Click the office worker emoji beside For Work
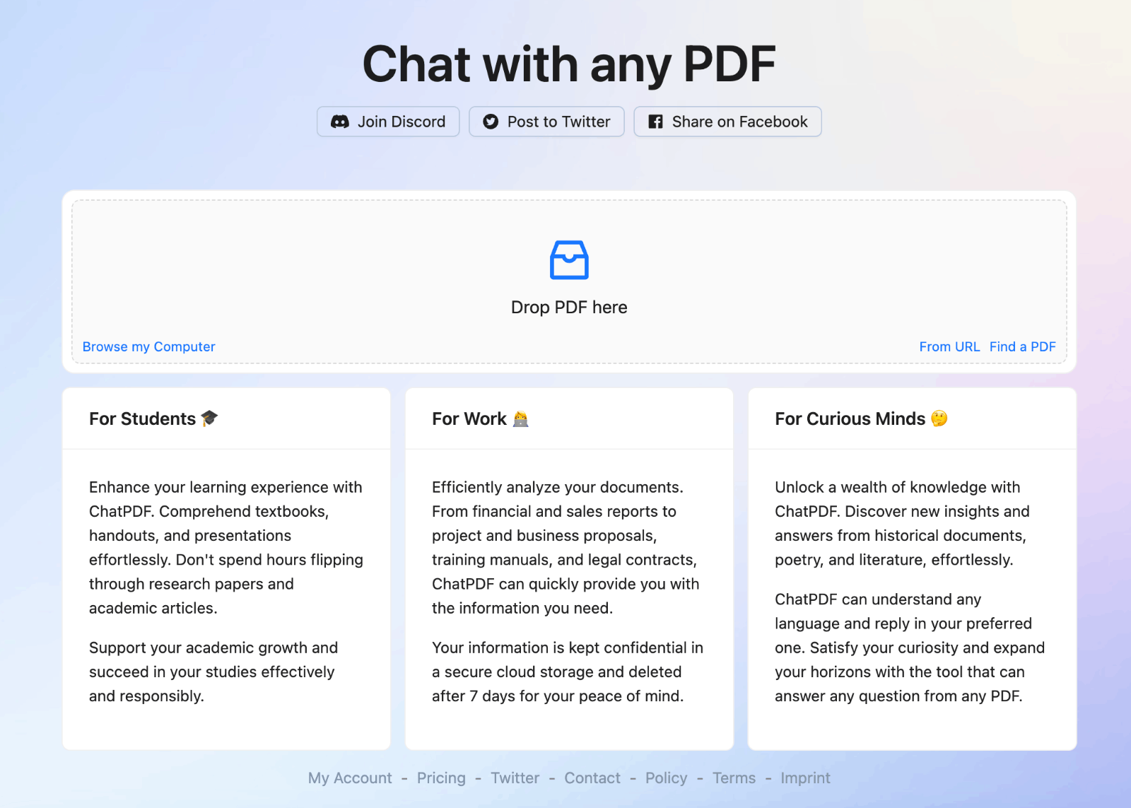Screen dimensions: 1131x808 (521, 419)
